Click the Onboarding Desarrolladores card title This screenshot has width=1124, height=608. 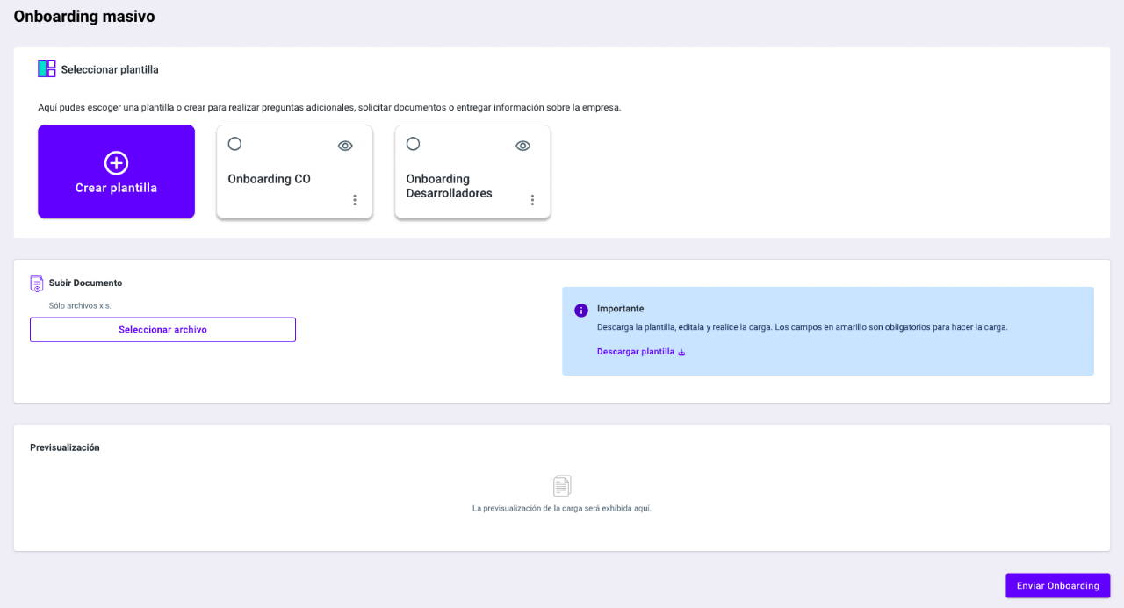[x=449, y=186]
